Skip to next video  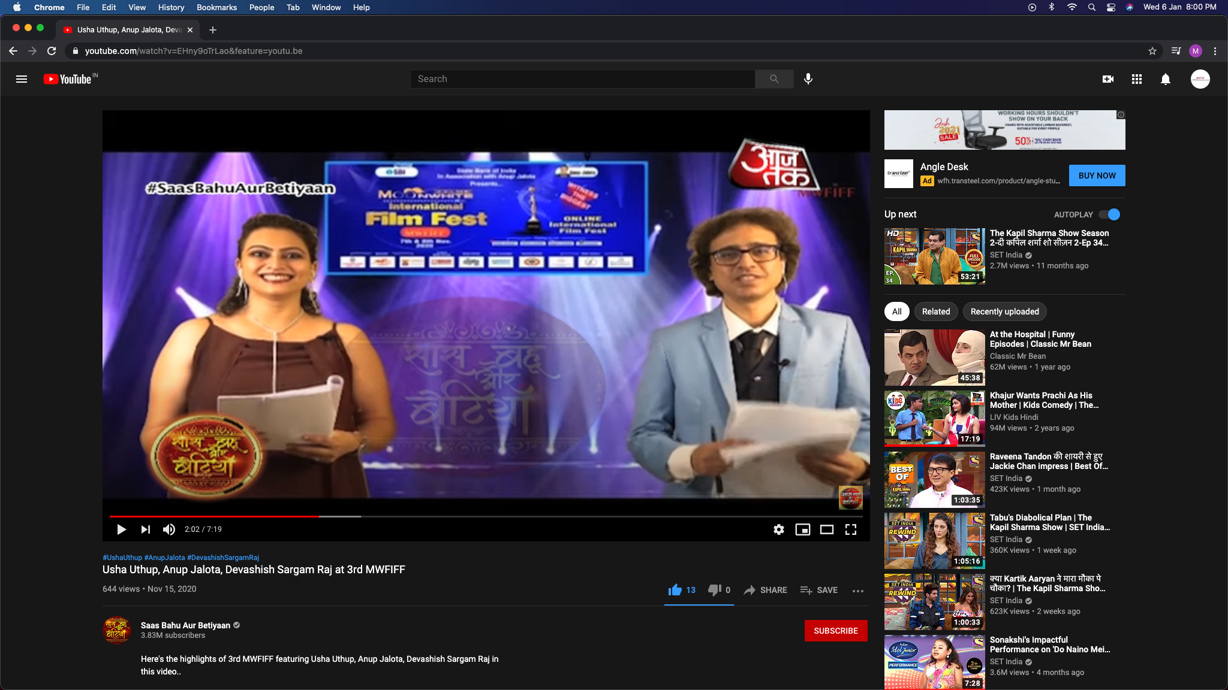[146, 529]
